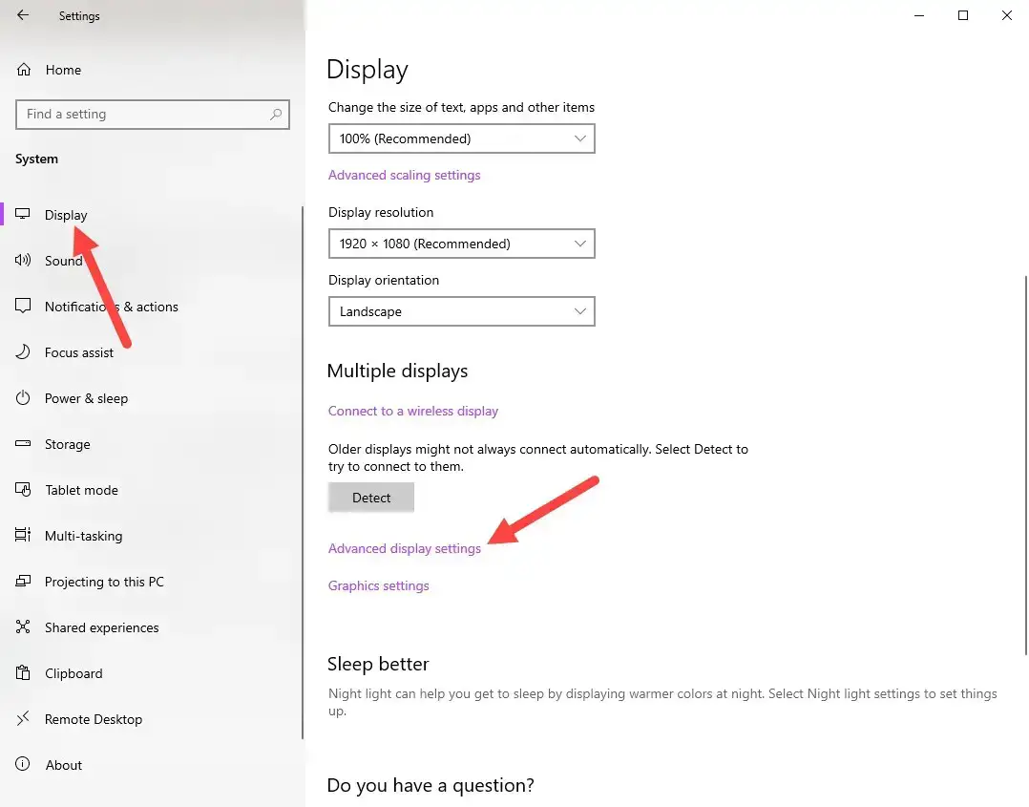This screenshot has width=1029, height=807.
Task: Open Storage settings
Action: (x=67, y=444)
